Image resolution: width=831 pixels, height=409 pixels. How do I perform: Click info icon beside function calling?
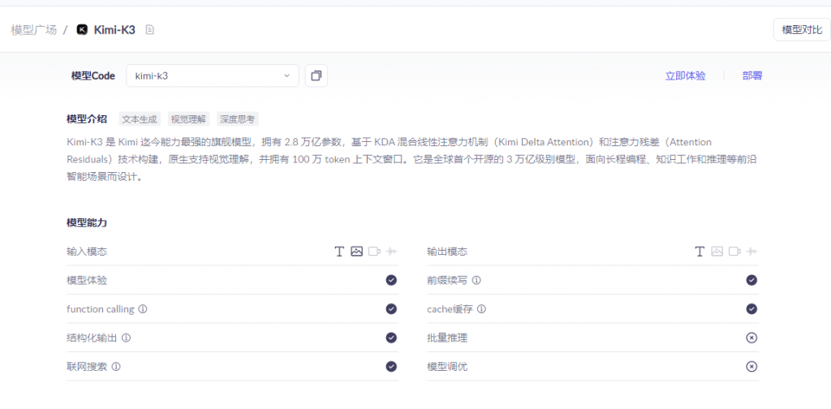click(x=143, y=309)
